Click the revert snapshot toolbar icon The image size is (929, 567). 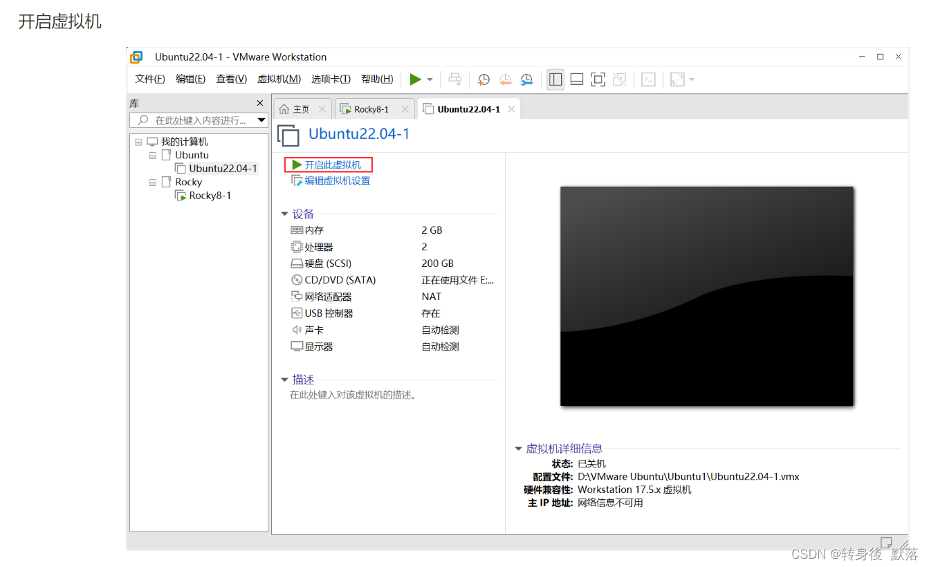click(x=505, y=79)
